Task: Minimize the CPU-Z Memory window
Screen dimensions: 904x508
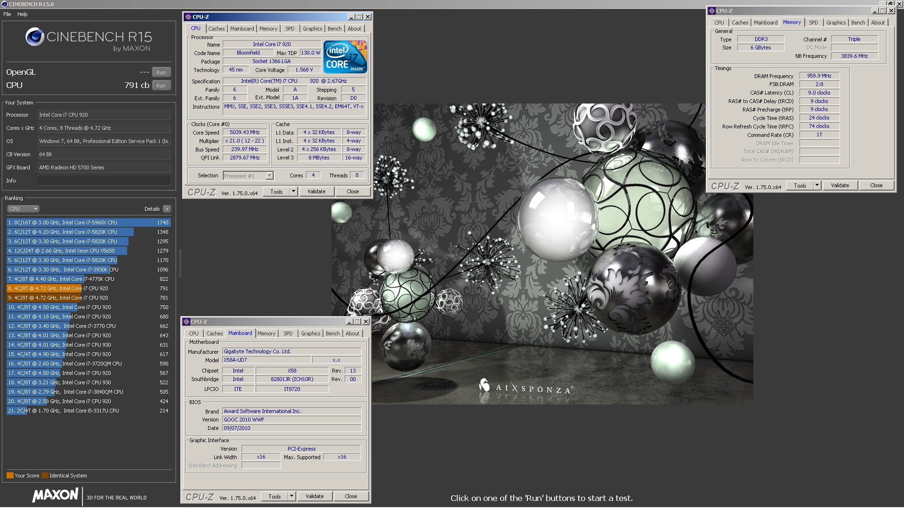Action: 875,11
